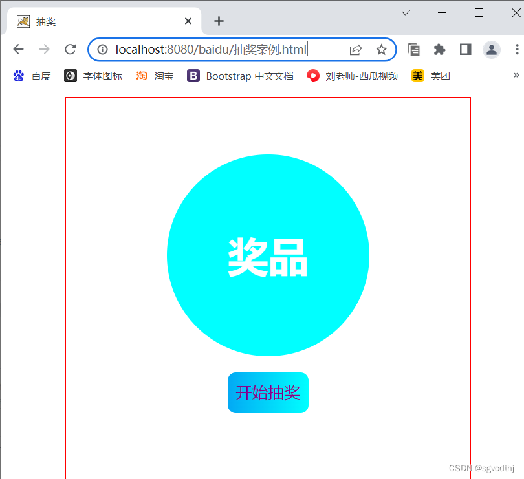Open site information icon in address bar
This screenshot has width=524, height=479.
click(x=103, y=50)
